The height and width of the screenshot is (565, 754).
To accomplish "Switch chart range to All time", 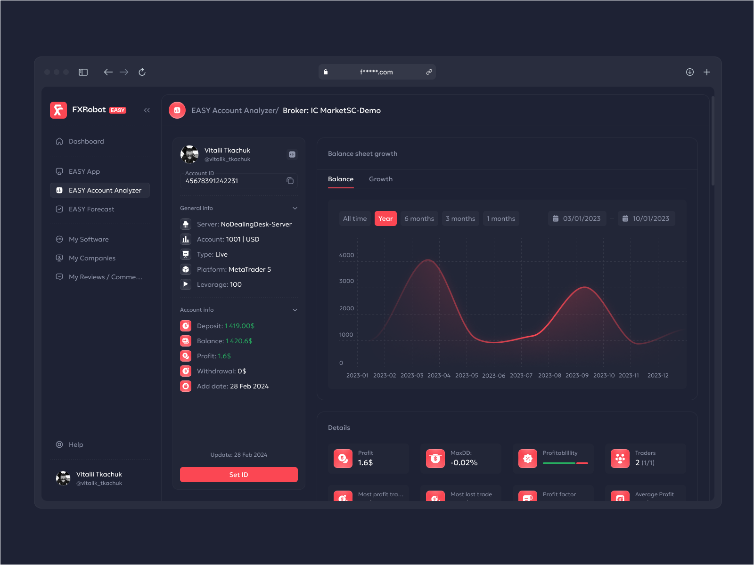I will tap(355, 218).
